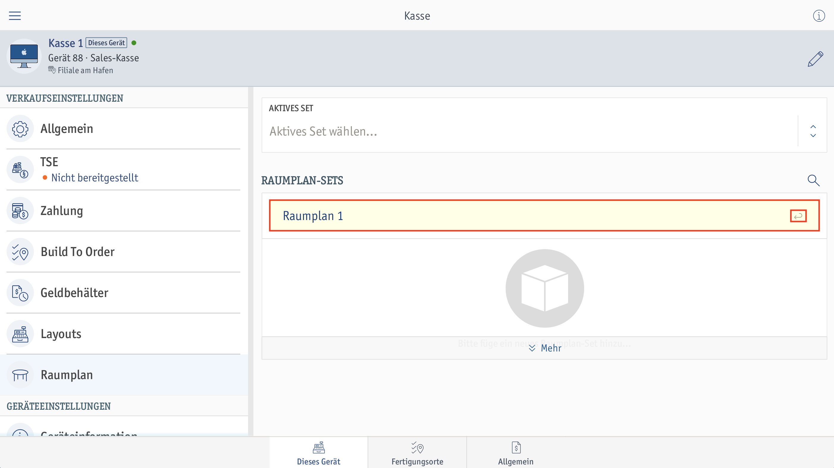Click the Kasse 1 iMac device image

(24, 56)
